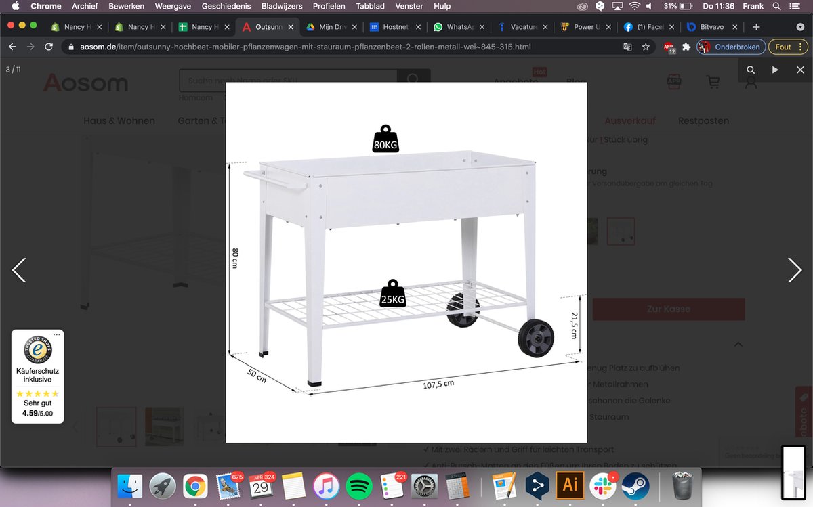Click the translate page icon

(x=627, y=47)
